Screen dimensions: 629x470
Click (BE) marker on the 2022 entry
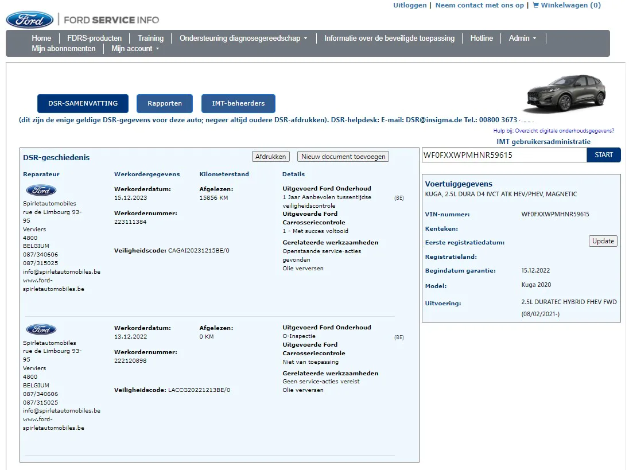(399, 337)
